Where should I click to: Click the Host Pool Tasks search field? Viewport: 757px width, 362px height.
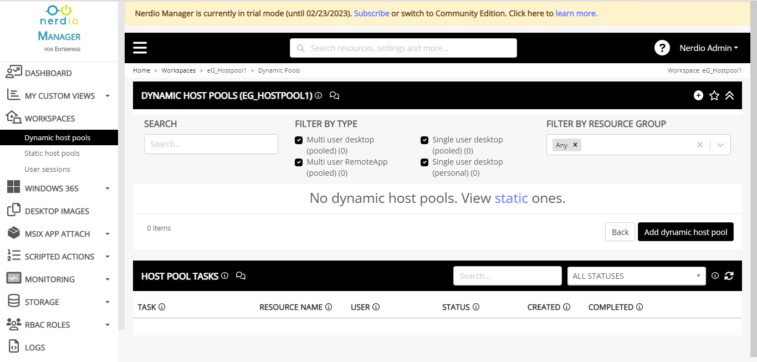[x=508, y=276]
